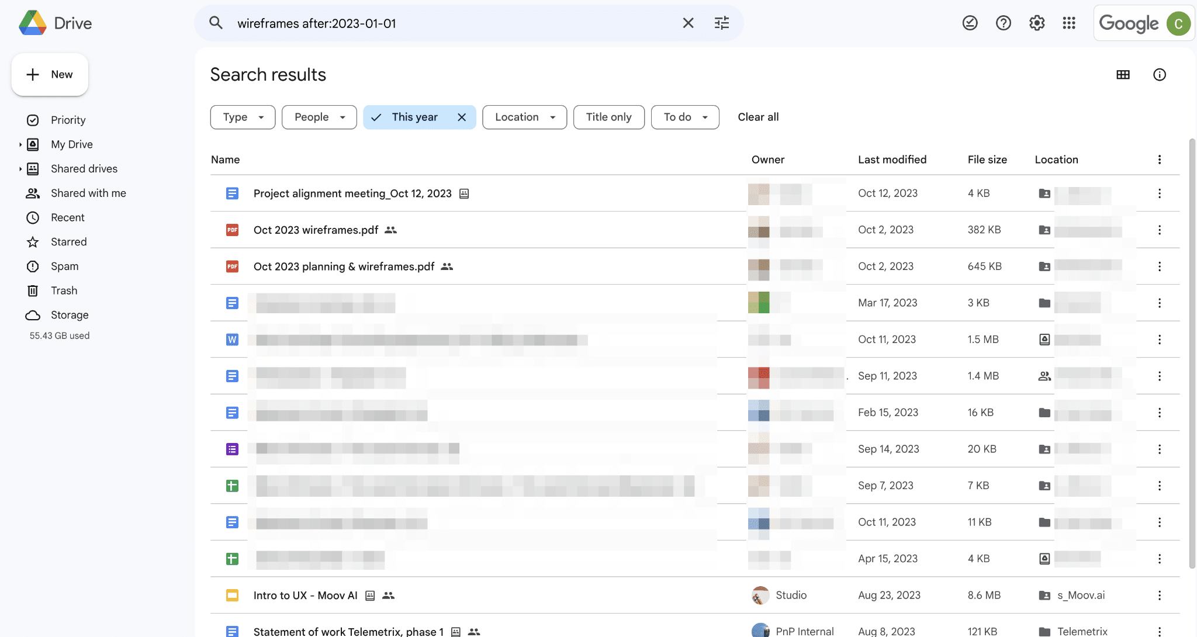Open the Type filter dropdown

coord(242,117)
